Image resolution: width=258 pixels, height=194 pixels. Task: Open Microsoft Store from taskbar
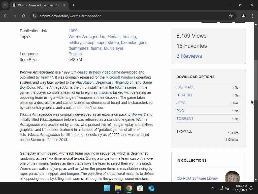(x=140, y=188)
